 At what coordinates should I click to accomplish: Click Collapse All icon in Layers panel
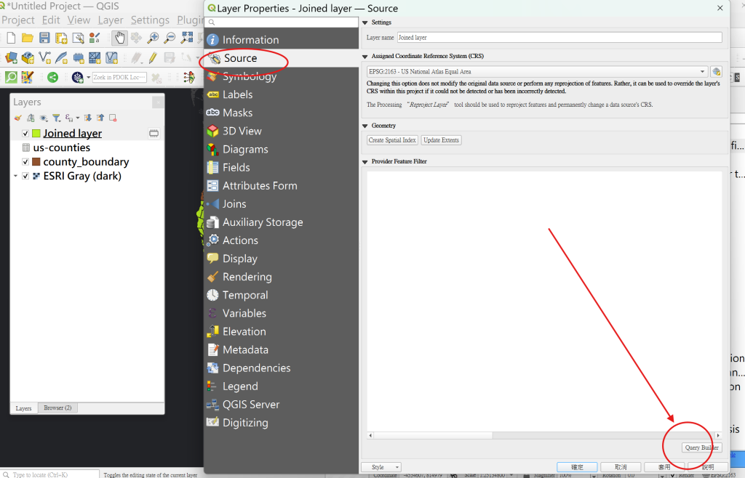click(x=100, y=118)
